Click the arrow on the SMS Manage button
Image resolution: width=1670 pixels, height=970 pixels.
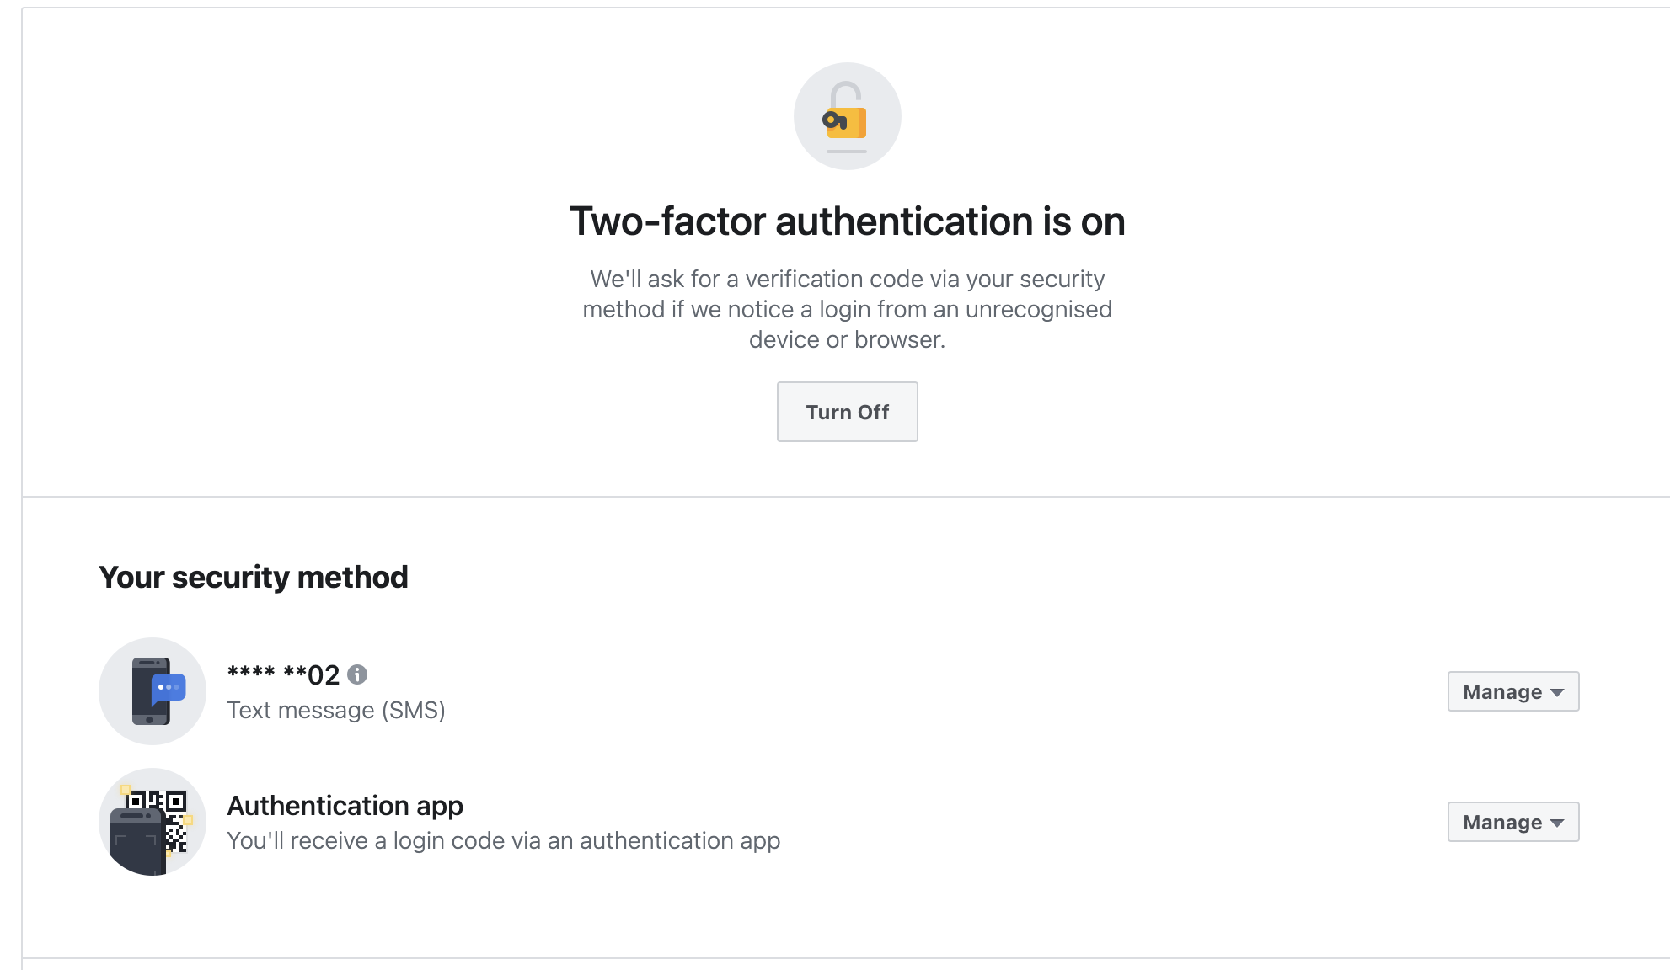coord(1557,692)
